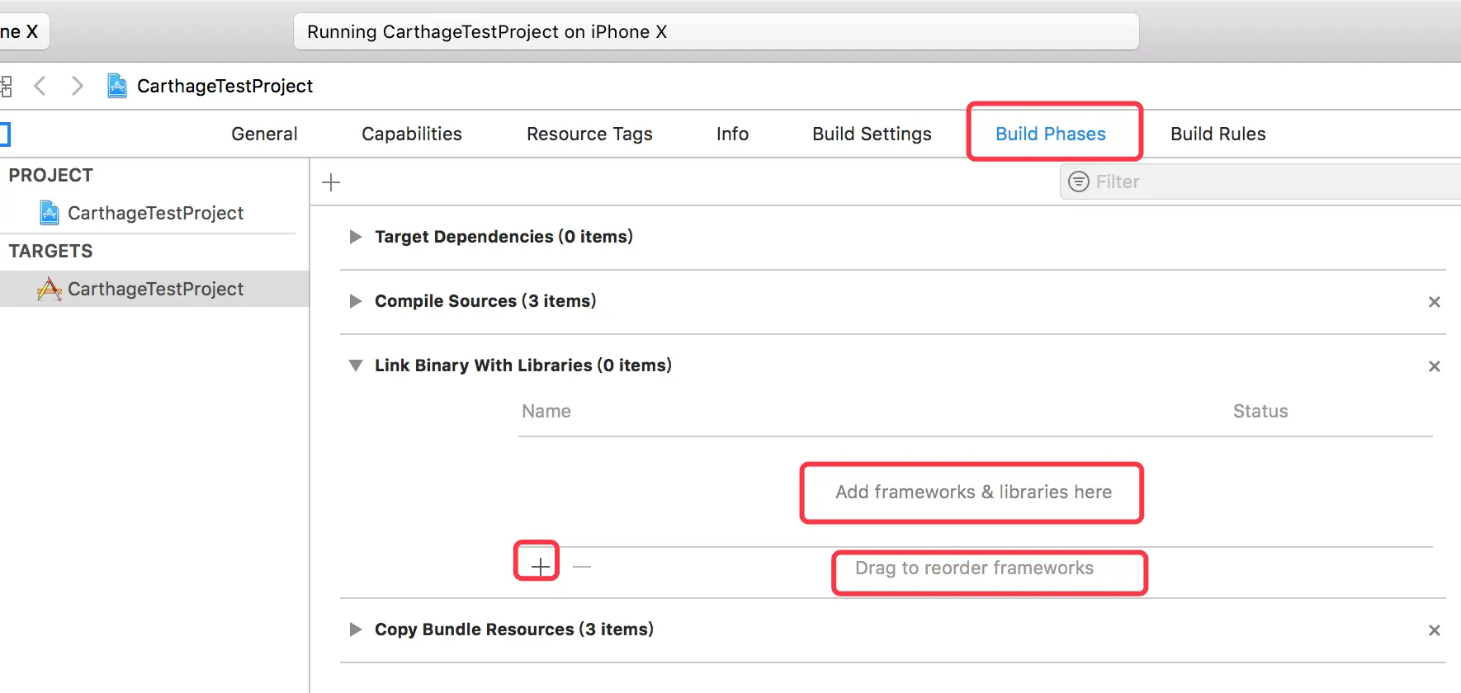The height and width of the screenshot is (693, 1461).
Task: Delete the Compile Sources phase
Action: point(1435,302)
